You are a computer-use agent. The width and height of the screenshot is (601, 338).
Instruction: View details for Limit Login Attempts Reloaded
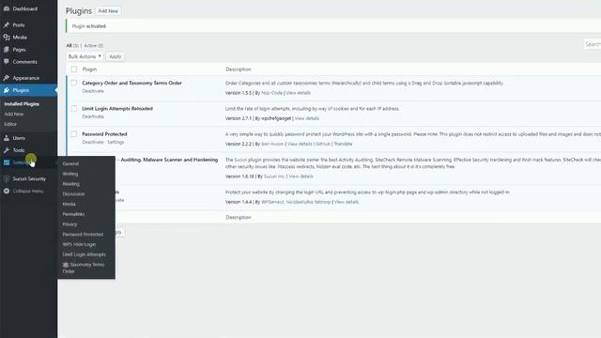tap(307, 118)
